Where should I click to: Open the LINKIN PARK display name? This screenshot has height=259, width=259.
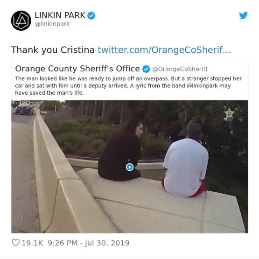(x=60, y=15)
